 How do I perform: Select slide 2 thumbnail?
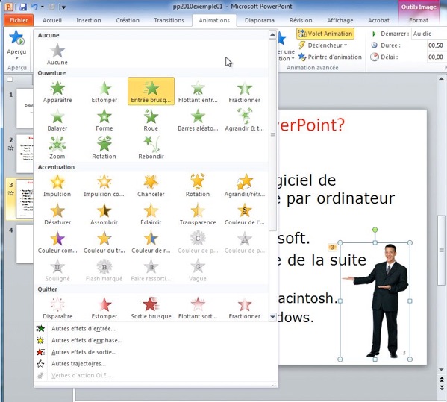25,154
